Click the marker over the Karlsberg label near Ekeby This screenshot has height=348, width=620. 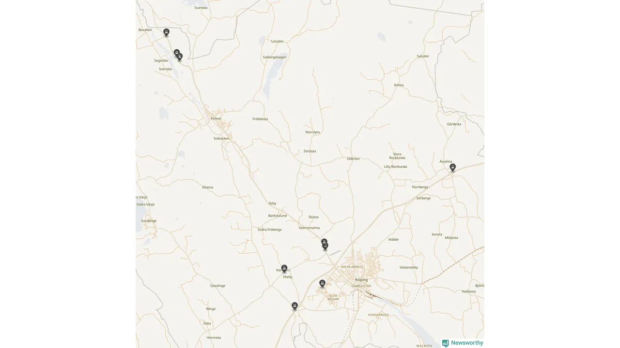pos(284,268)
